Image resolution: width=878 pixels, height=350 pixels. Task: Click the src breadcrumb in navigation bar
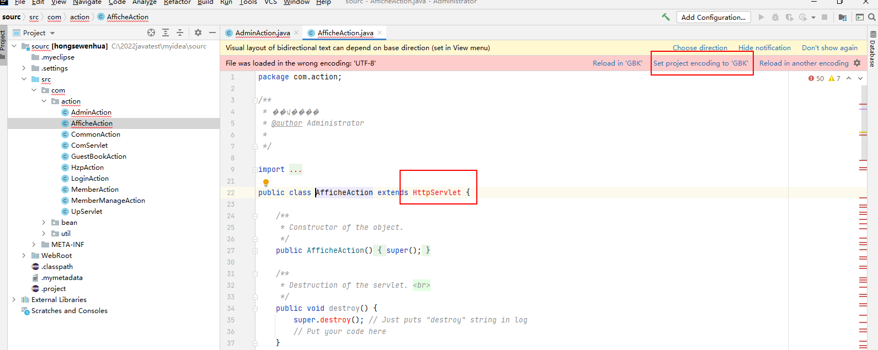(x=34, y=17)
